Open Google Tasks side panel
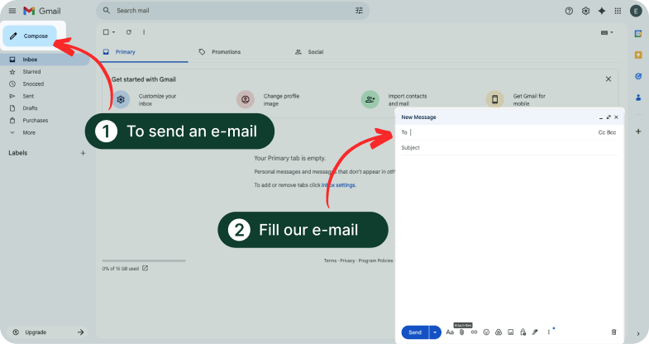Viewport: 649px width, 344px height. pyautogui.click(x=638, y=76)
